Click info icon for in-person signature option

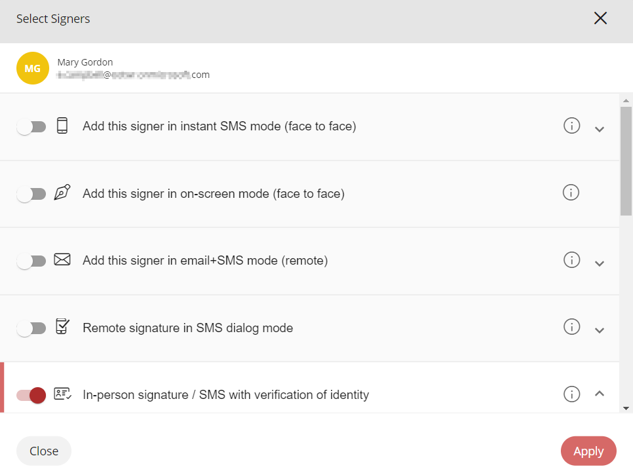(x=572, y=394)
